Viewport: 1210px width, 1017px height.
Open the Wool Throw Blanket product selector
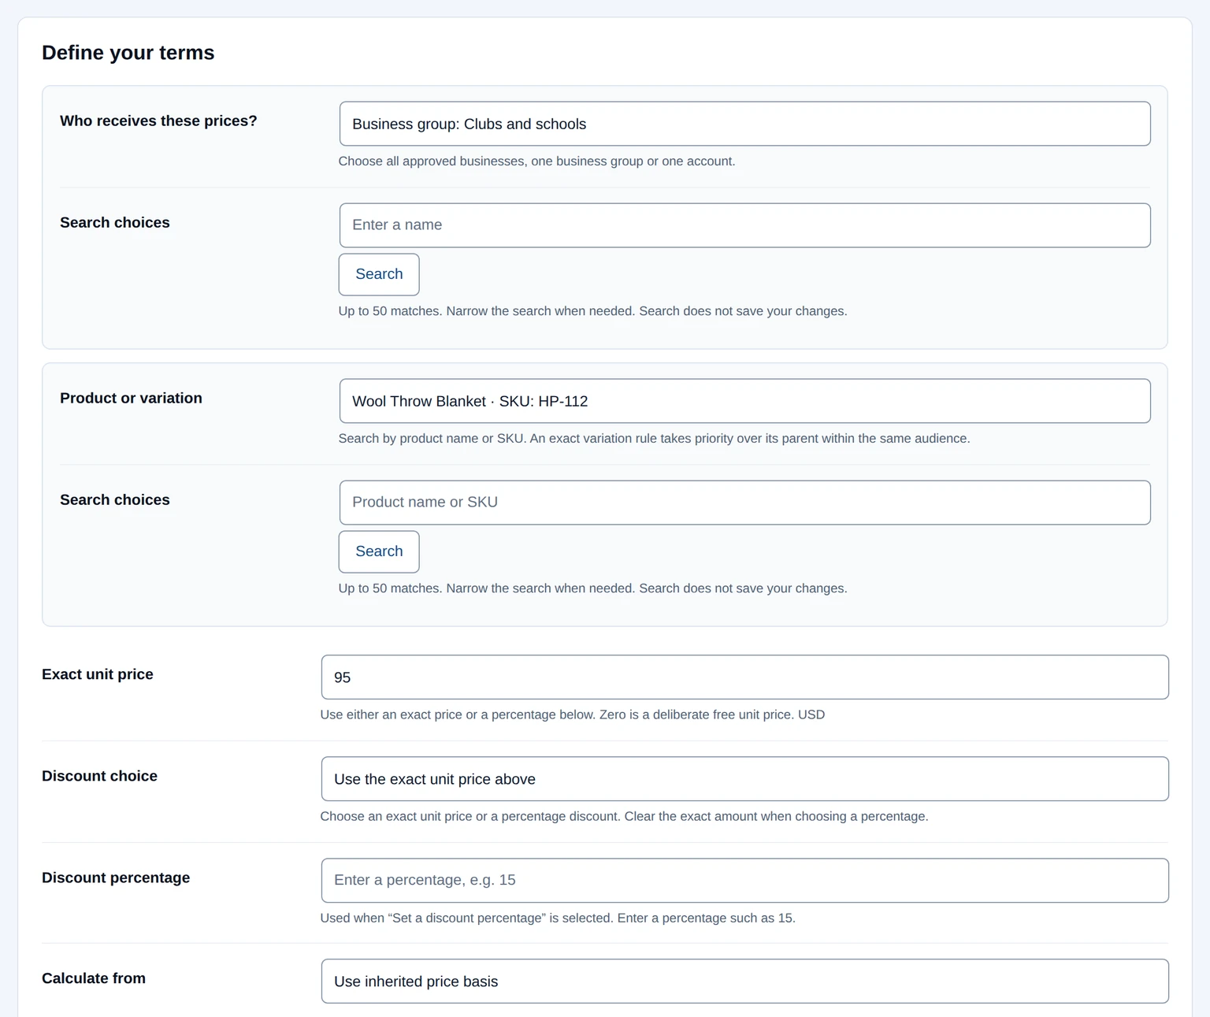click(x=744, y=401)
